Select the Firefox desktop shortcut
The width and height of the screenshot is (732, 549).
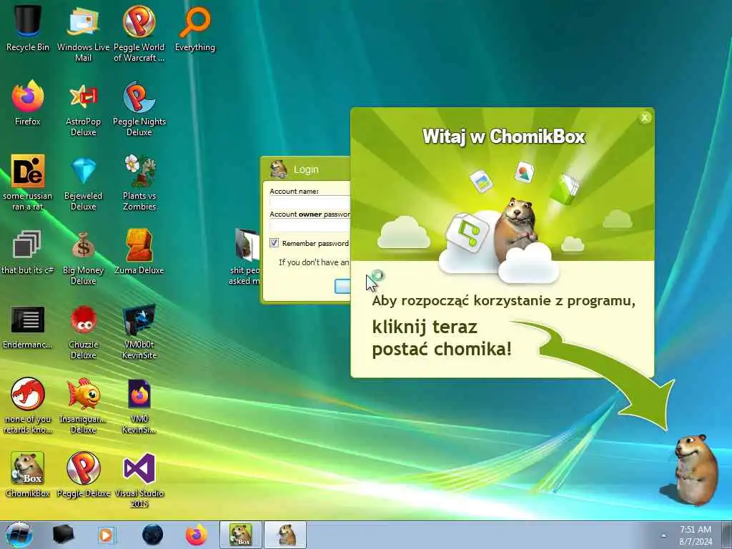click(28, 103)
